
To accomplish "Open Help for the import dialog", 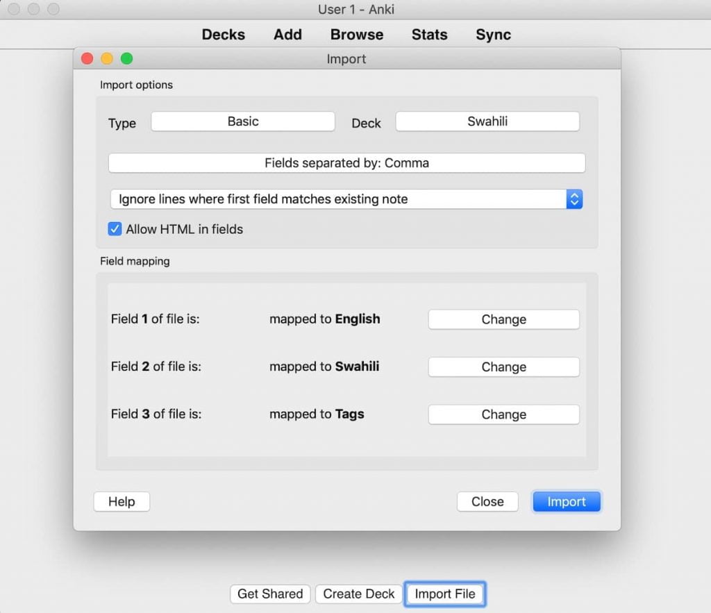I will coord(122,501).
